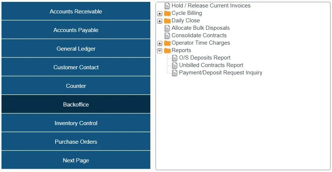Open the Accounts Receivable menu
332x172 pixels.
click(76, 11)
